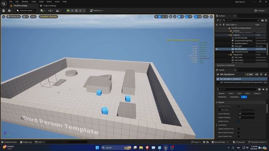269x151 pixels.
Task: Collapse the Lighting folder in Outliner
Action: tap(229, 35)
